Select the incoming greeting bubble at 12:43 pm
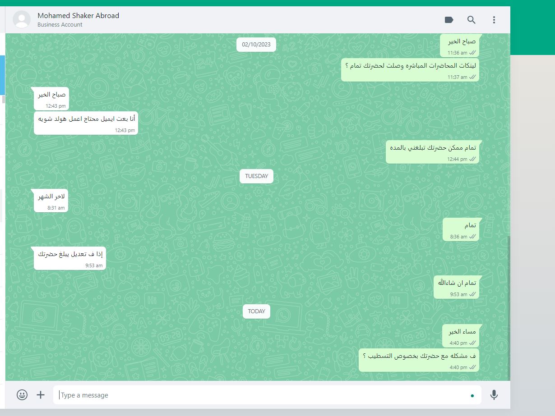Image resolution: width=555 pixels, height=416 pixels. click(51, 99)
